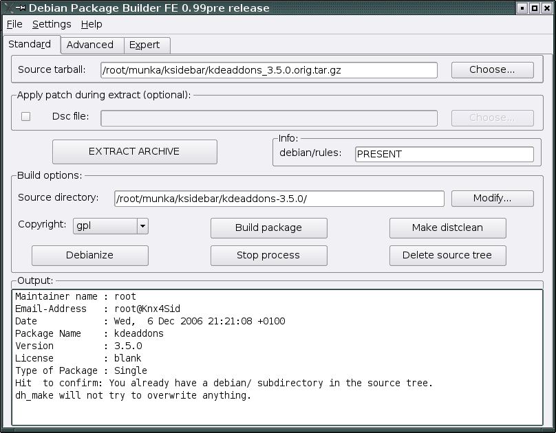
Task: Click 'Version : 3.5.0' output line
Action: pos(78,346)
